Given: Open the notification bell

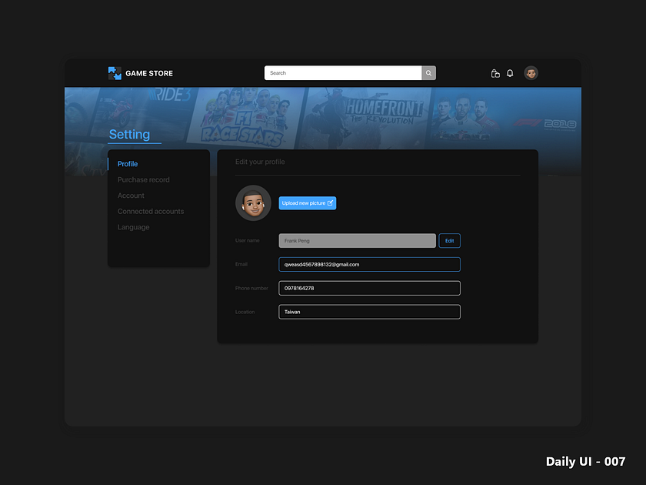Looking at the screenshot, I should [510, 73].
